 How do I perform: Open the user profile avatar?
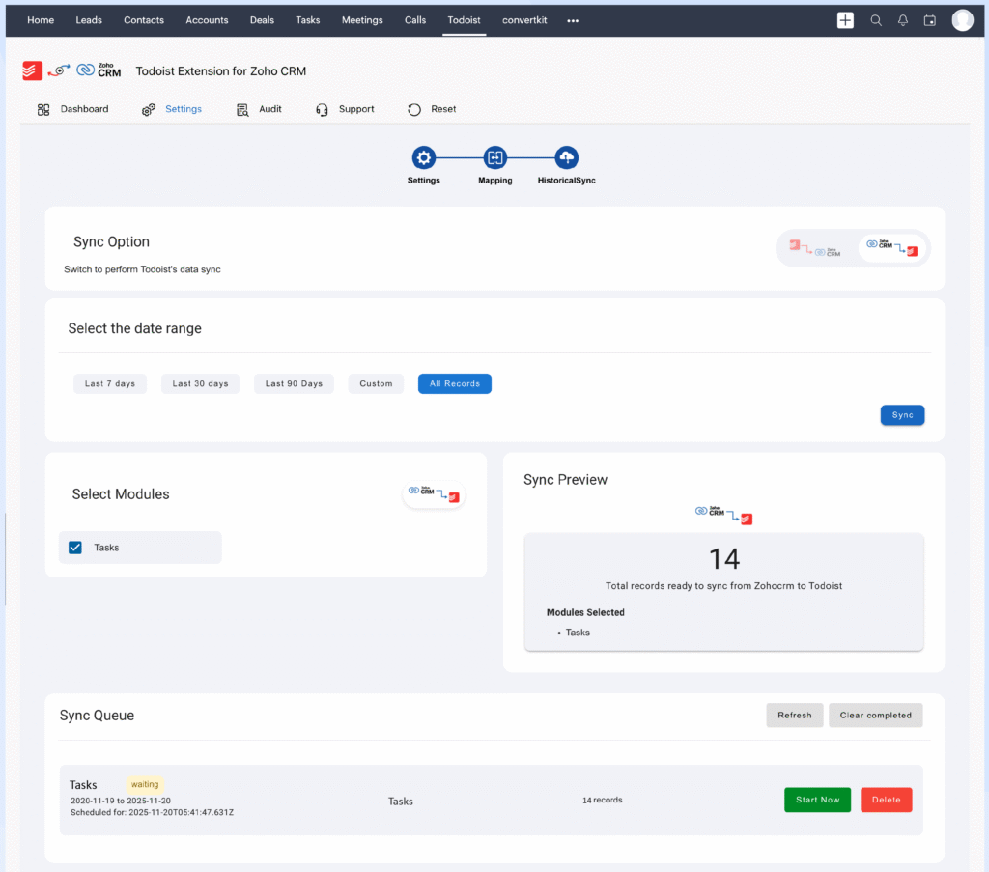coord(962,19)
